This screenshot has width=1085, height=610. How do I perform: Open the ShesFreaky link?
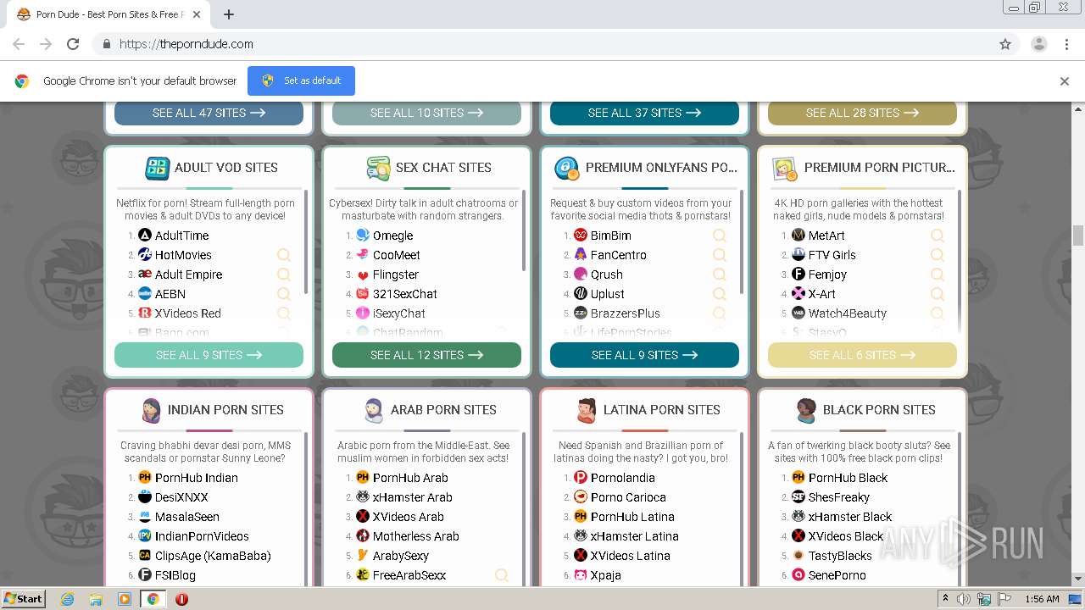coord(839,497)
